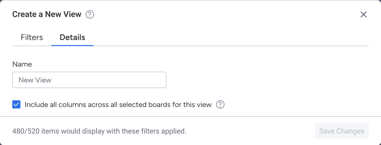The image size is (381, 145).
Task: Switch to the Filters tab
Action: [x=32, y=38]
